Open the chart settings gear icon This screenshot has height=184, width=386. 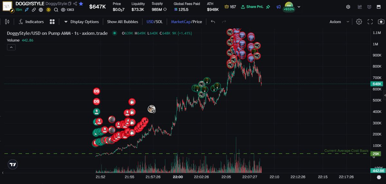click(359, 22)
